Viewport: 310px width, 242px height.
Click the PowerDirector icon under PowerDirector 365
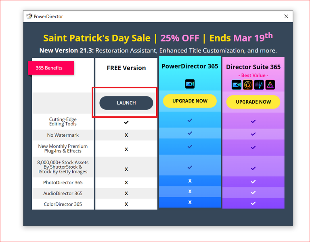pos(190,84)
